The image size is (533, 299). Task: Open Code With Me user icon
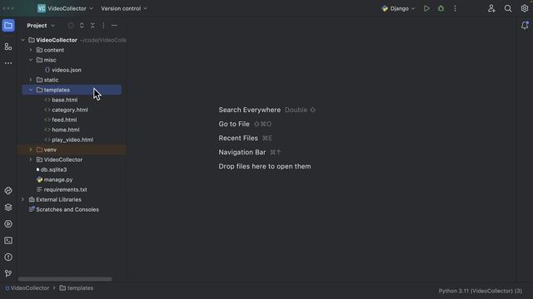point(491,8)
